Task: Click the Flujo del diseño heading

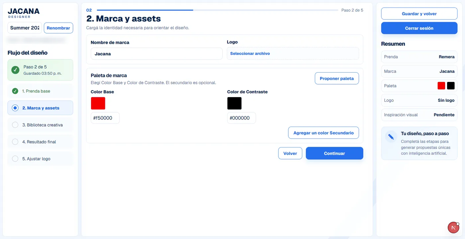Action: tap(28, 53)
